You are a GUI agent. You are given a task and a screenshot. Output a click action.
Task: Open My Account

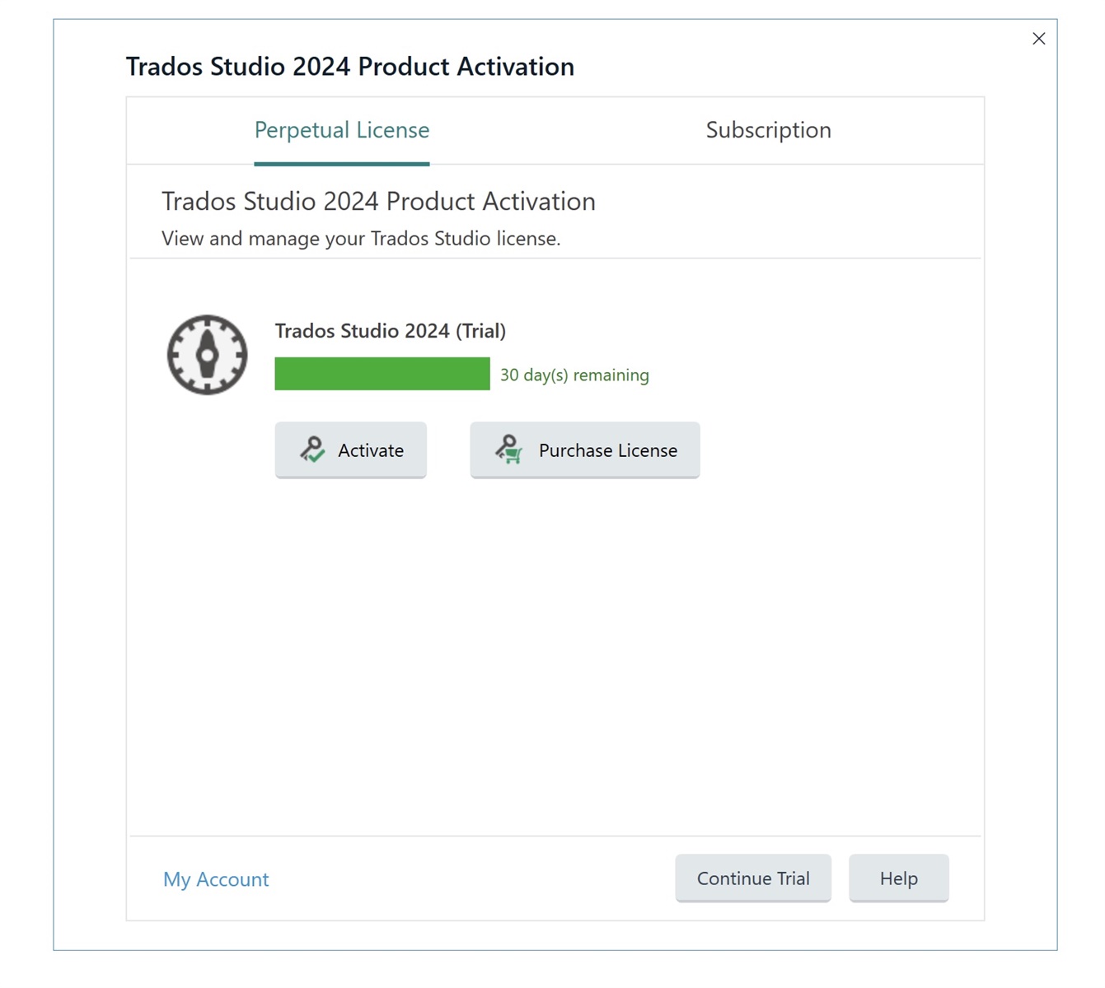pos(215,879)
